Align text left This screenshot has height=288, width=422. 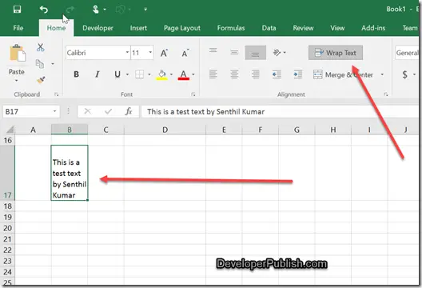pos(213,74)
